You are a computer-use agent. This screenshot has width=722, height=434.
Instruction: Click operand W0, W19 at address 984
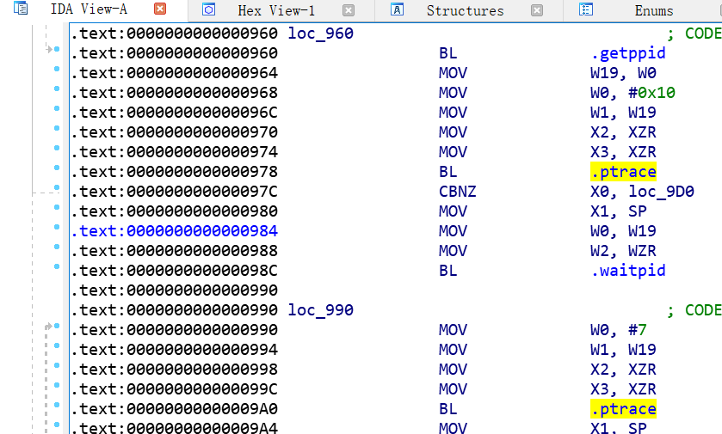(x=623, y=231)
